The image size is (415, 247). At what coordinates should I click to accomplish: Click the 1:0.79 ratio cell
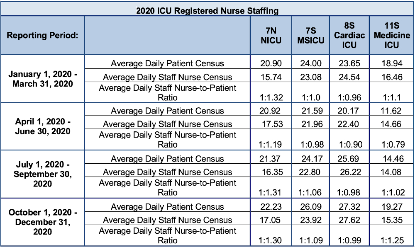391,145
